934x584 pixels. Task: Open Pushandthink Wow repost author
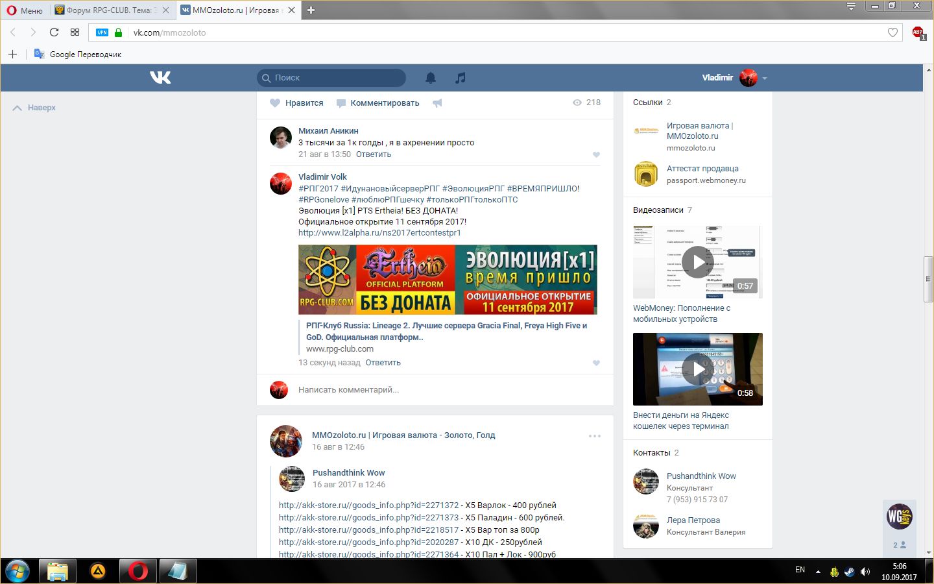pyautogui.click(x=348, y=473)
